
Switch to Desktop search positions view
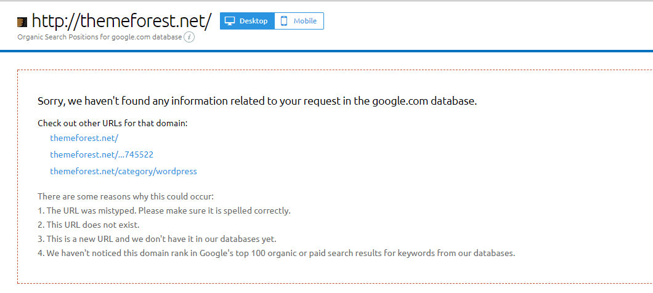[248, 21]
